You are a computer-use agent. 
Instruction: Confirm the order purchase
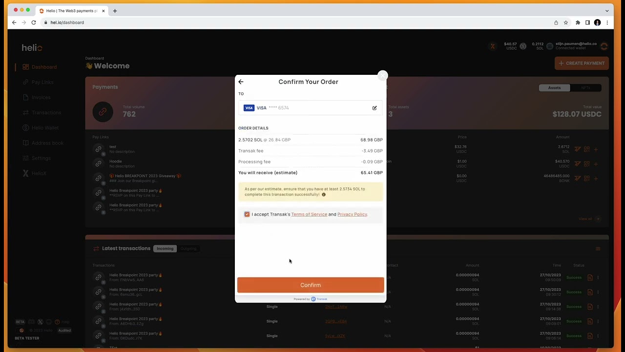pyautogui.click(x=311, y=285)
